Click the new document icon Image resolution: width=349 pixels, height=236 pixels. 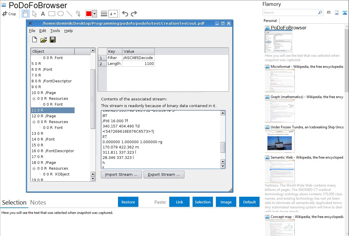(34, 40)
